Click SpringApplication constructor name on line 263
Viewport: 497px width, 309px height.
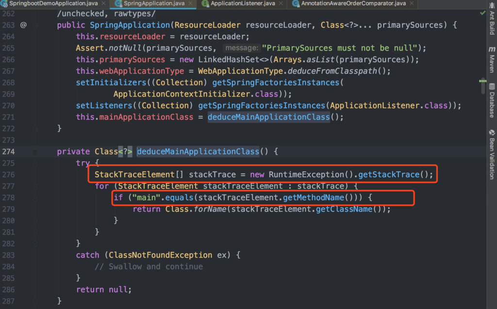click(x=130, y=25)
